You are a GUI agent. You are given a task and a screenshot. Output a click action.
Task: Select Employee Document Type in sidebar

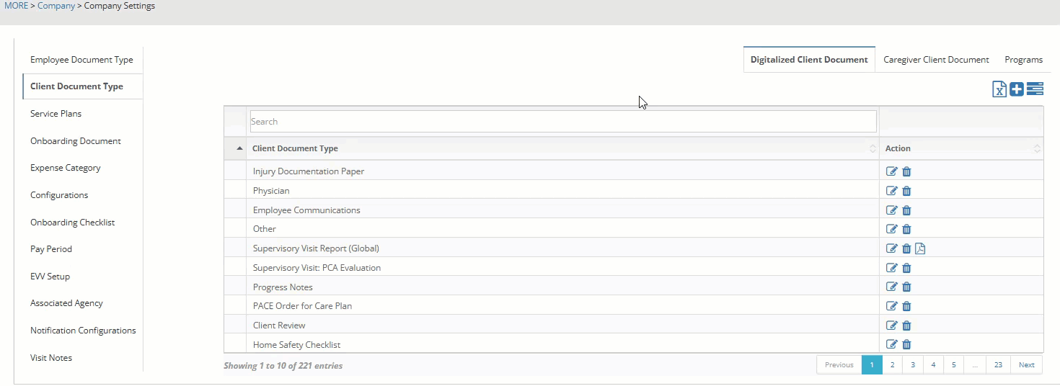tap(81, 60)
